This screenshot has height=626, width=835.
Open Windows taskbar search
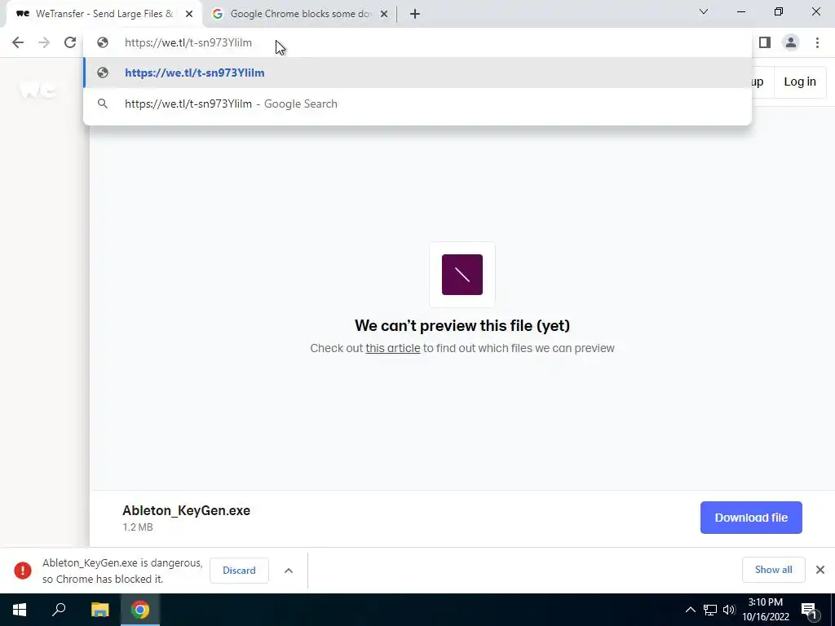tap(59, 610)
